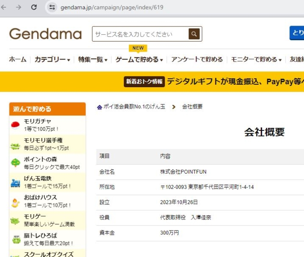The height and width of the screenshot is (257, 304).
Task: Click the home icon in breadcrumb
Action: pos(99,107)
